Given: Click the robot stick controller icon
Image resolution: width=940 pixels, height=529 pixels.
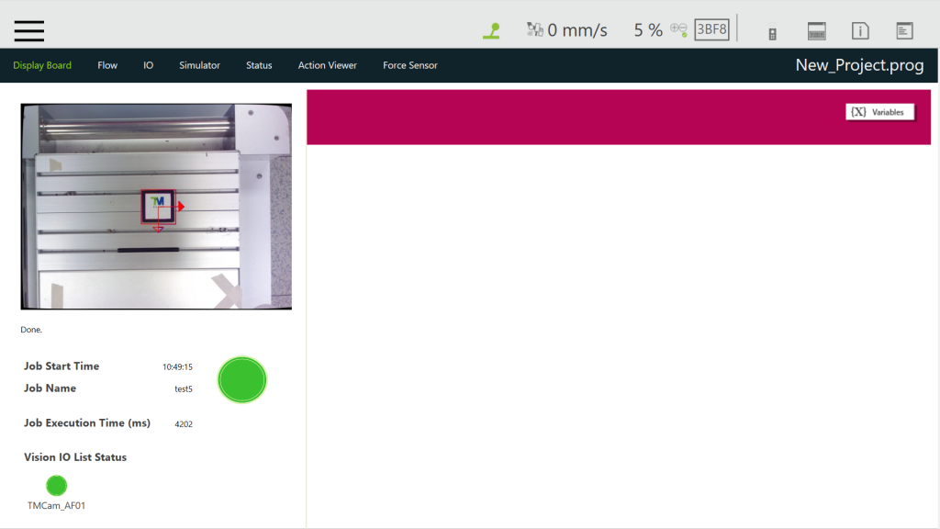Looking at the screenshot, I should tap(772, 32).
